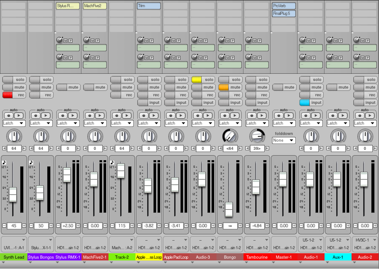Mute the Aux-1 channel
379x269 pixels.
(x=338, y=87)
